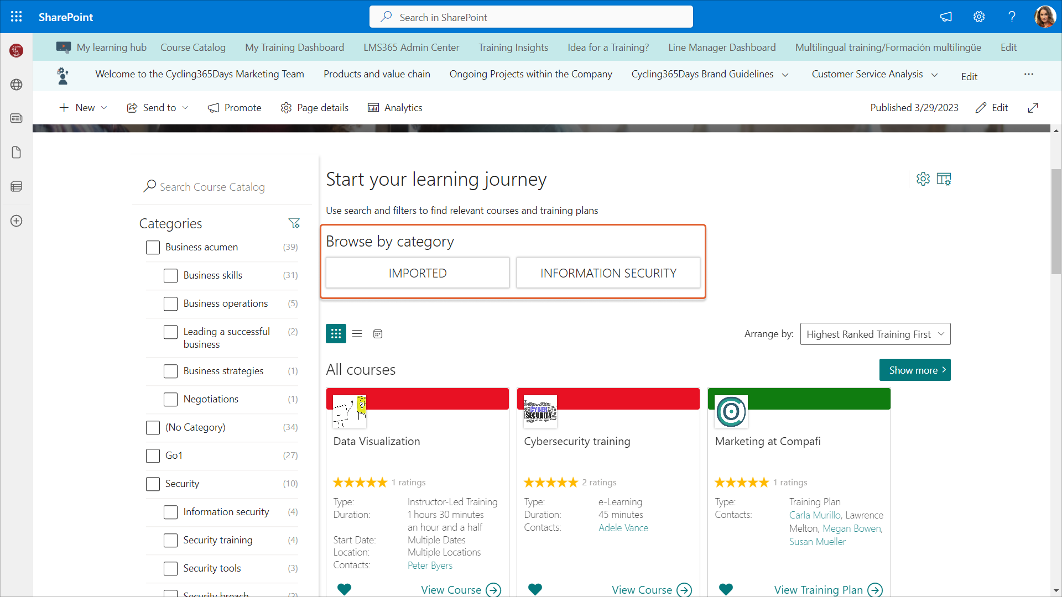
Task: Open the Arrange by dropdown
Action: pos(875,334)
